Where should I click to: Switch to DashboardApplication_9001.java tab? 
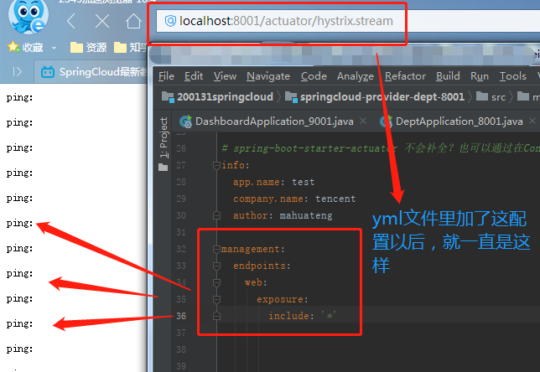(267, 121)
